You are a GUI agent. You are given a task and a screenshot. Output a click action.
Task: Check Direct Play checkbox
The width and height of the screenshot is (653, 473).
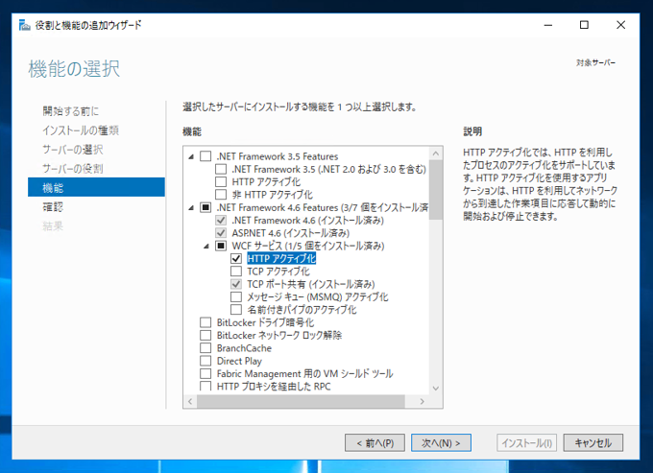(x=206, y=361)
